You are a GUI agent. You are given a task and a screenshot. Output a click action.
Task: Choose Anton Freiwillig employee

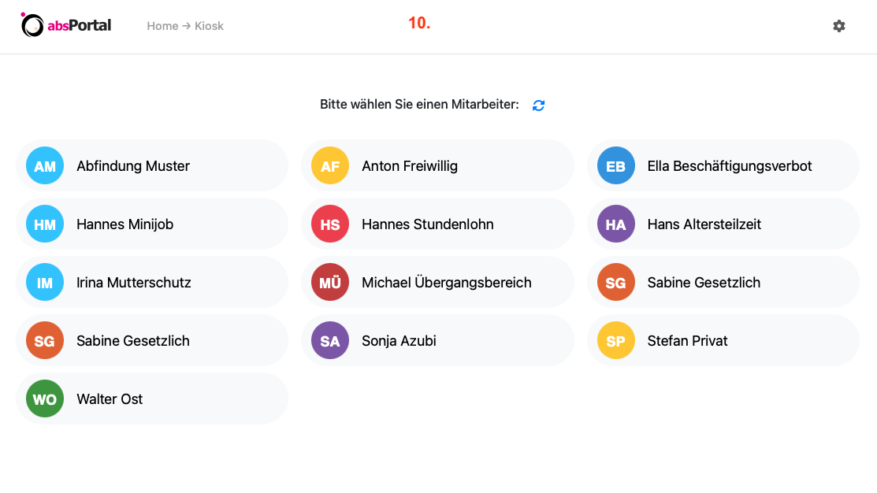(437, 166)
